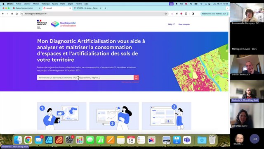The width and height of the screenshot is (264, 149).
Task: Click the MonDiagnostic Artificialisation logo
Action: click(64, 24)
